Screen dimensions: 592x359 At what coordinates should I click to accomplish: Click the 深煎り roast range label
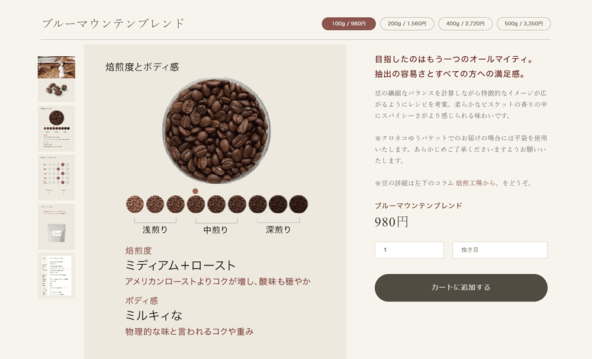click(x=278, y=230)
